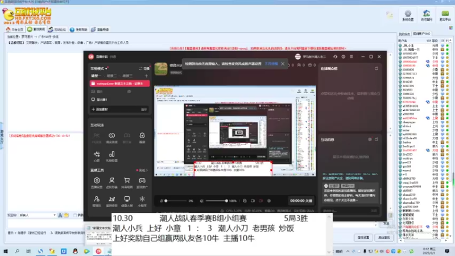Switch to Scene Two tab
455x256 pixels.
coord(111,76)
